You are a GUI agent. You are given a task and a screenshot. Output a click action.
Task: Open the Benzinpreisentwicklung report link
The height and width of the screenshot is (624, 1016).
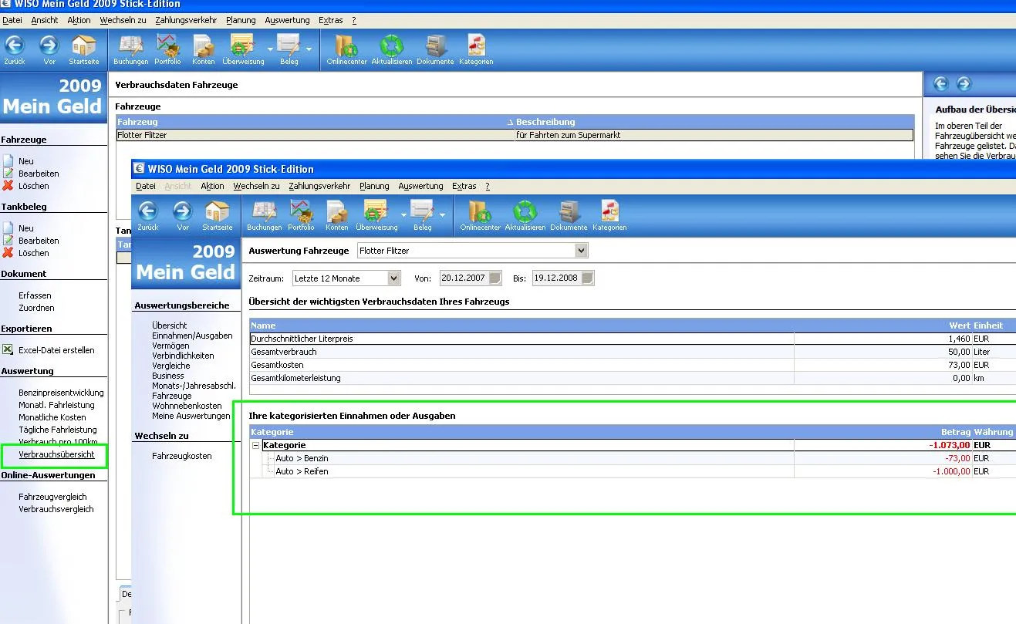(61, 393)
